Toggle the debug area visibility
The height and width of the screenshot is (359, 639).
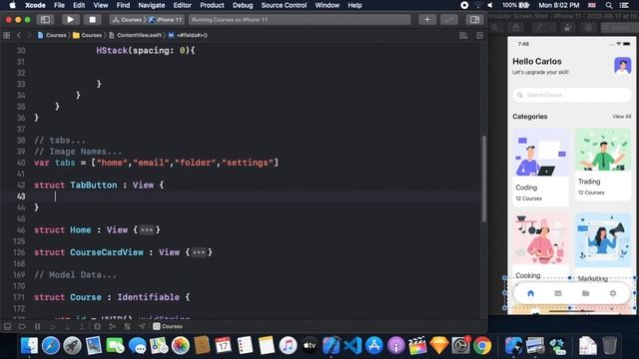(7, 326)
